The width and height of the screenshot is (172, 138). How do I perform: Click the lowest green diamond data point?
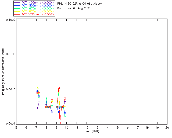pos(65,116)
